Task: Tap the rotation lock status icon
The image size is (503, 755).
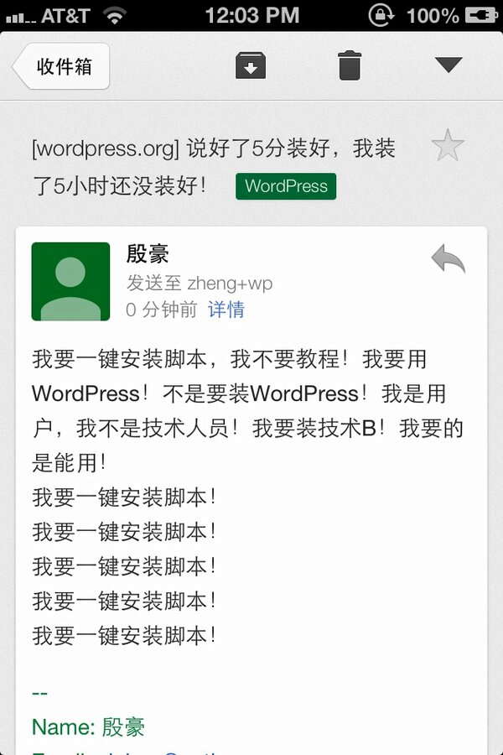Action: pos(381,15)
